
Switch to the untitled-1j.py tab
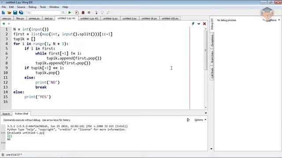[110, 18]
